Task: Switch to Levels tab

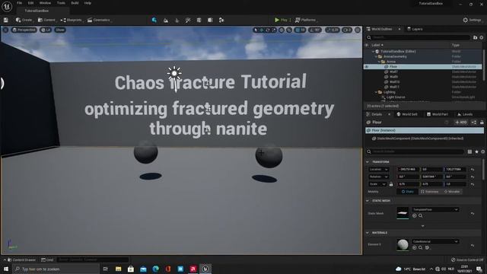Action: click(x=465, y=114)
